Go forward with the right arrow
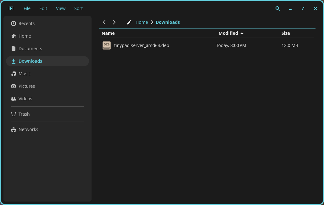324x205 pixels. pos(114,22)
